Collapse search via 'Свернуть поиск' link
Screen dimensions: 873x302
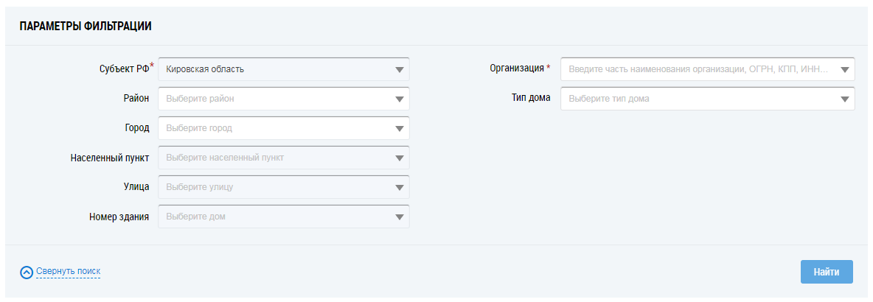[x=68, y=272]
